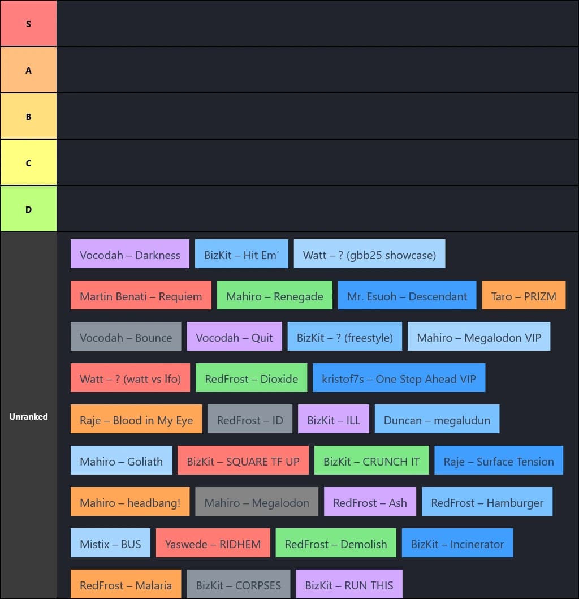Choose the kristof7s – One Step Ahead VIP tile
The height and width of the screenshot is (599, 579).
(399, 378)
